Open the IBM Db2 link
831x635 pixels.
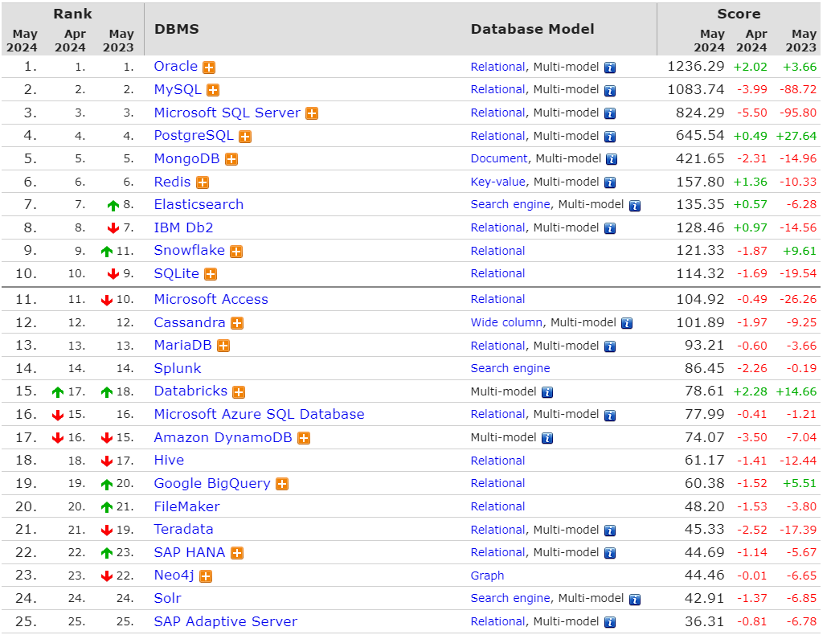coord(183,228)
